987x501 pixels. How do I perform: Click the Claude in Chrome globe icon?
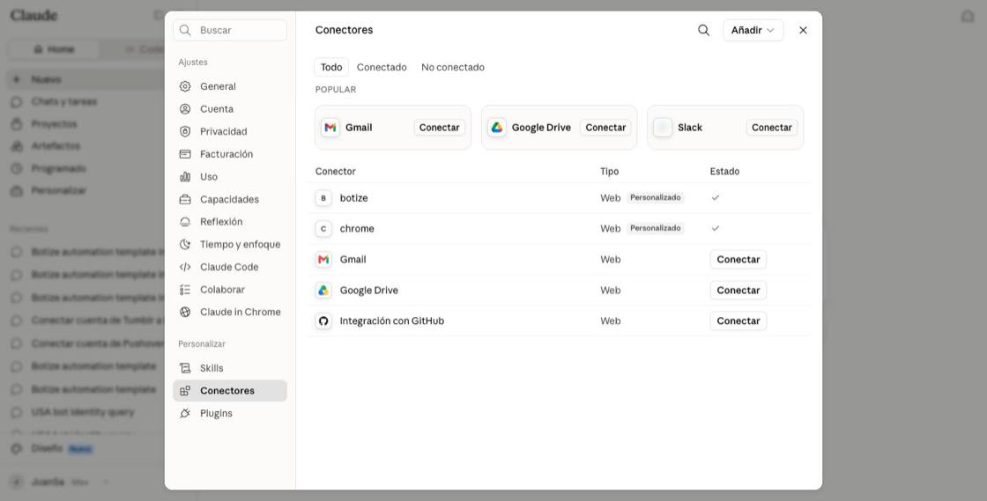pyautogui.click(x=185, y=312)
